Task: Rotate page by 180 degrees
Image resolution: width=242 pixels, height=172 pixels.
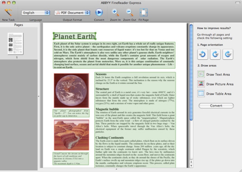Action: click(228, 54)
